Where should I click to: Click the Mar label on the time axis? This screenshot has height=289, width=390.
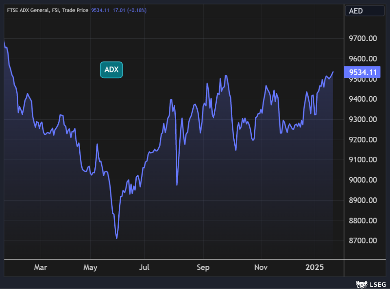point(41,267)
